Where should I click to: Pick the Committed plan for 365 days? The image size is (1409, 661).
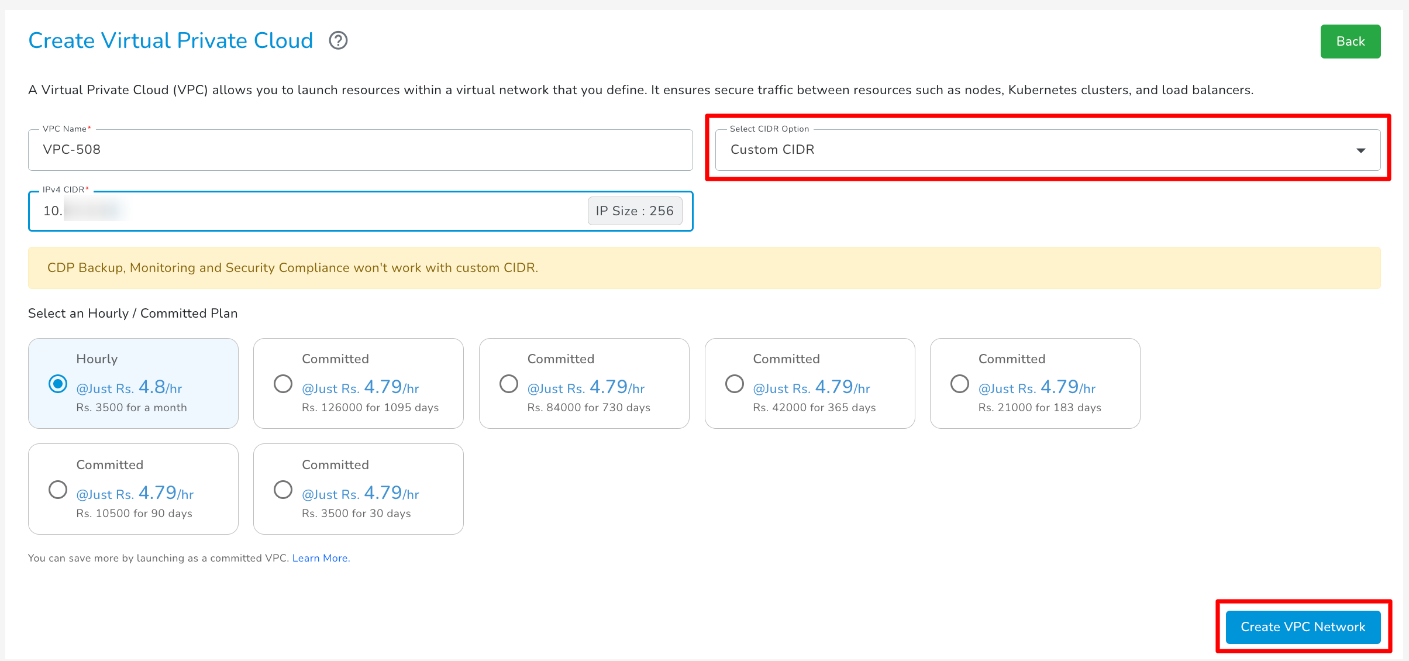(x=734, y=384)
